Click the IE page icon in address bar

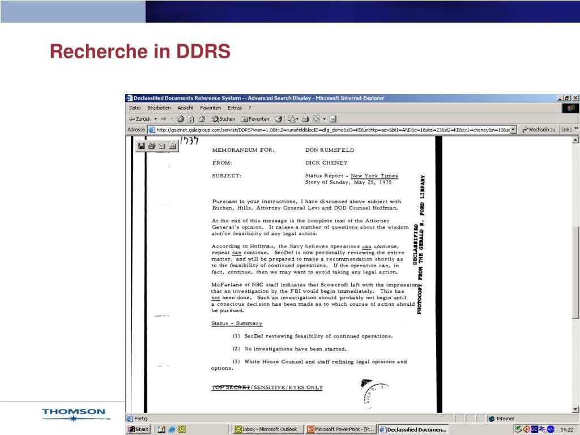pos(151,130)
